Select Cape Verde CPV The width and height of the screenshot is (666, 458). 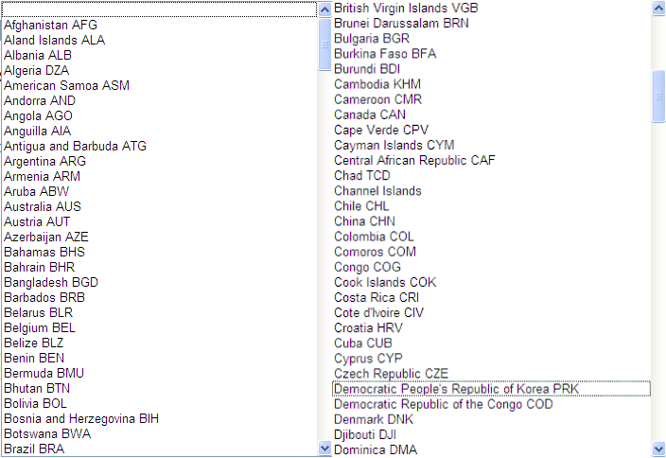pos(381,130)
